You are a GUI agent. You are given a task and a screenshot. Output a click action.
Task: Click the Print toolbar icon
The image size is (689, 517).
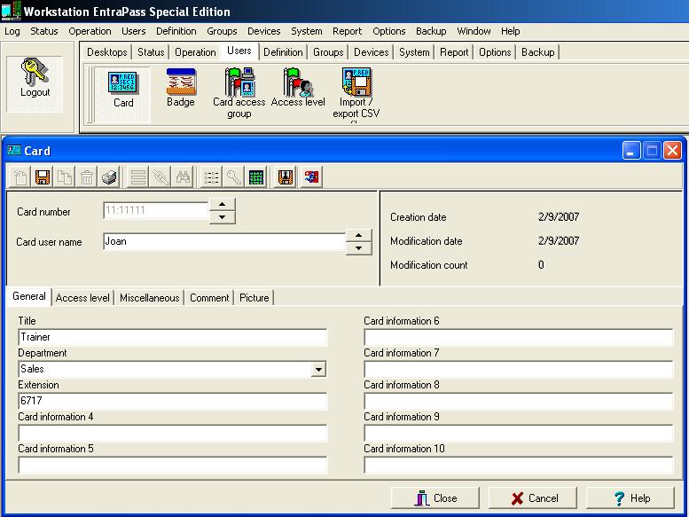[x=109, y=177]
